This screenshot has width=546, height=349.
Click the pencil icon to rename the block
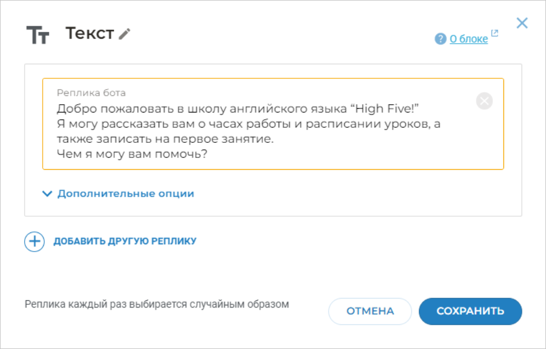(123, 33)
